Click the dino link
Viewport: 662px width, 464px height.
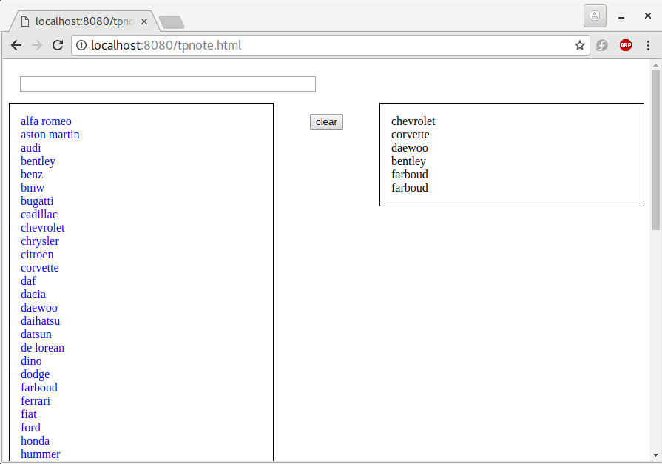tap(31, 361)
